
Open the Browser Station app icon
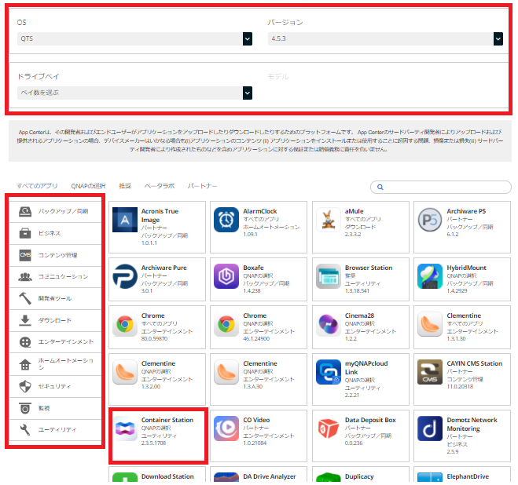(x=329, y=276)
